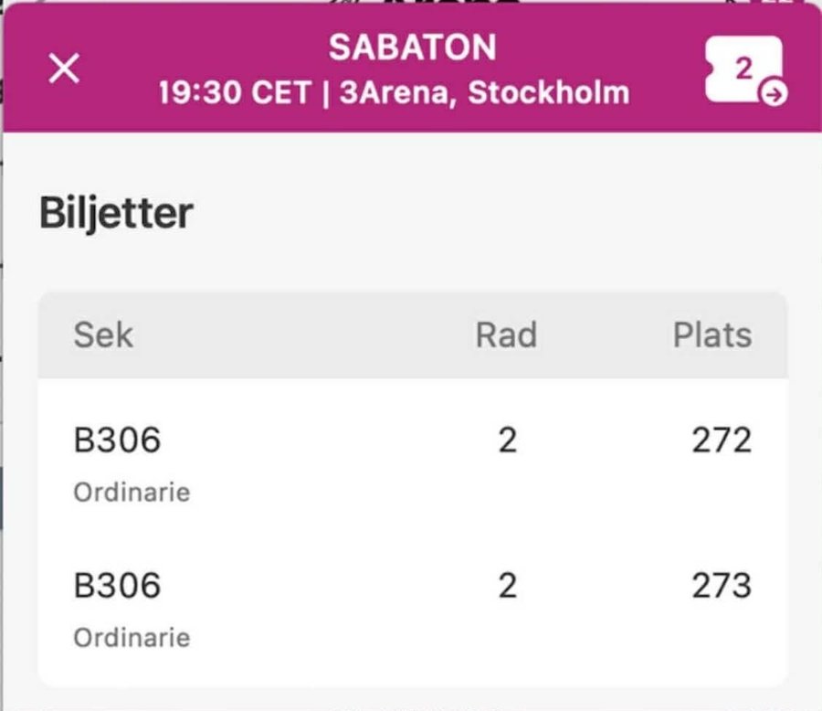Screen dimensions: 822x711
Task: Open the ticket cart icon showing 2
Action: point(742,68)
